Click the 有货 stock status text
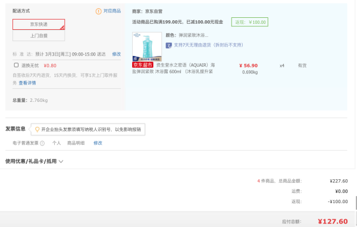Viewport: 357px width, 227px height. pyautogui.click(x=302, y=66)
